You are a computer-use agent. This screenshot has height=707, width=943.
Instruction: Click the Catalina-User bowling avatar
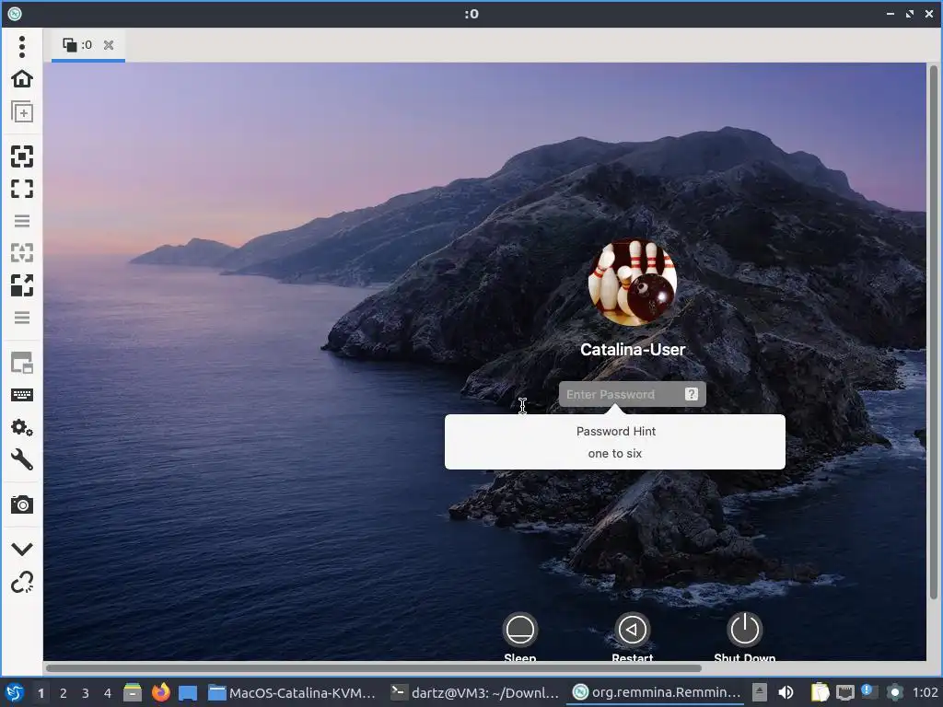(x=632, y=282)
